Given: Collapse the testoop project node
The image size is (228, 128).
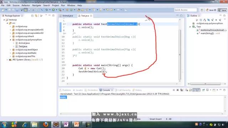Looking at the screenshot, I should (4, 20).
